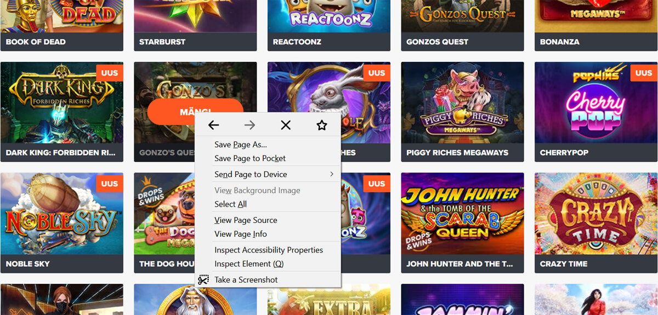The height and width of the screenshot is (315, 658).
Task: Click the STARBURST game title
Action: pyautogui.click(x=162, y=42)
